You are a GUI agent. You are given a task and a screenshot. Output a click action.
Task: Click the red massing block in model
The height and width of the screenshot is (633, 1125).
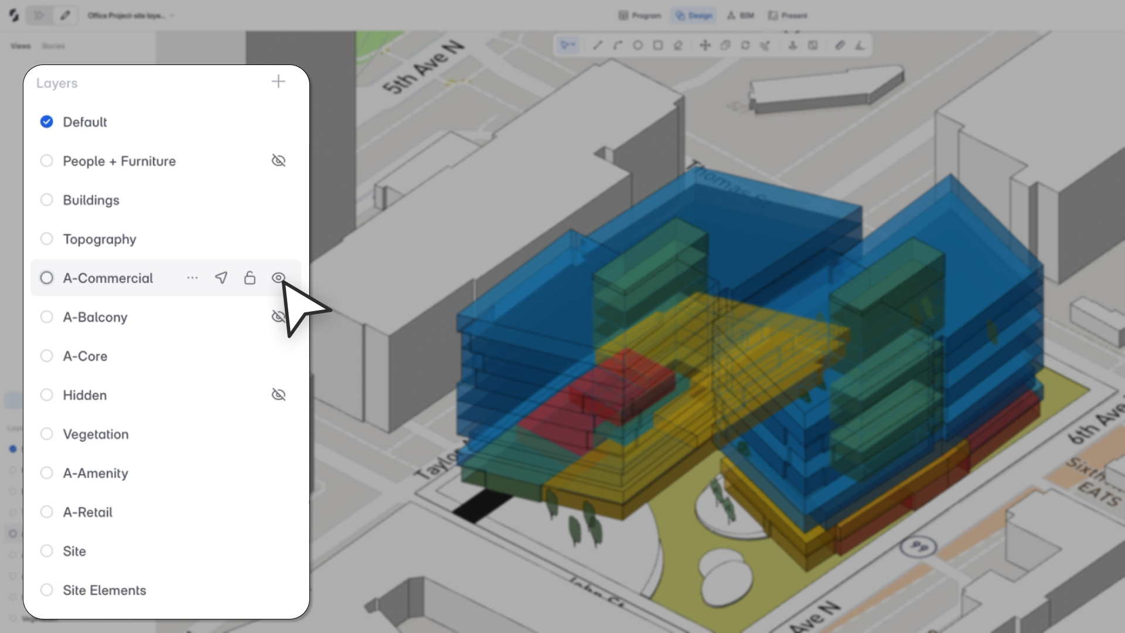[621, 381]
